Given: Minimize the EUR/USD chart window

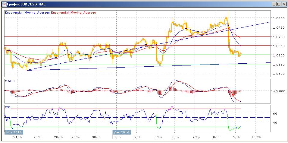Looking at the screenshot, I should coord(274,4).
